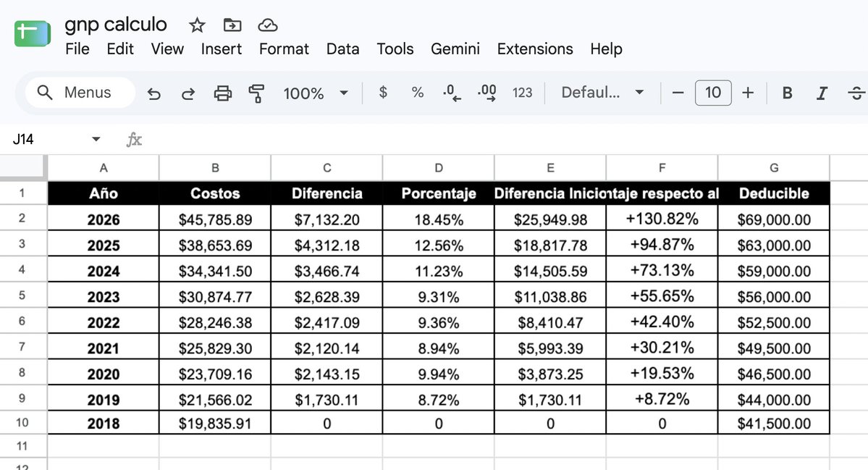Open the Edit menu
The image size is (868, 470).
[120, 49]
